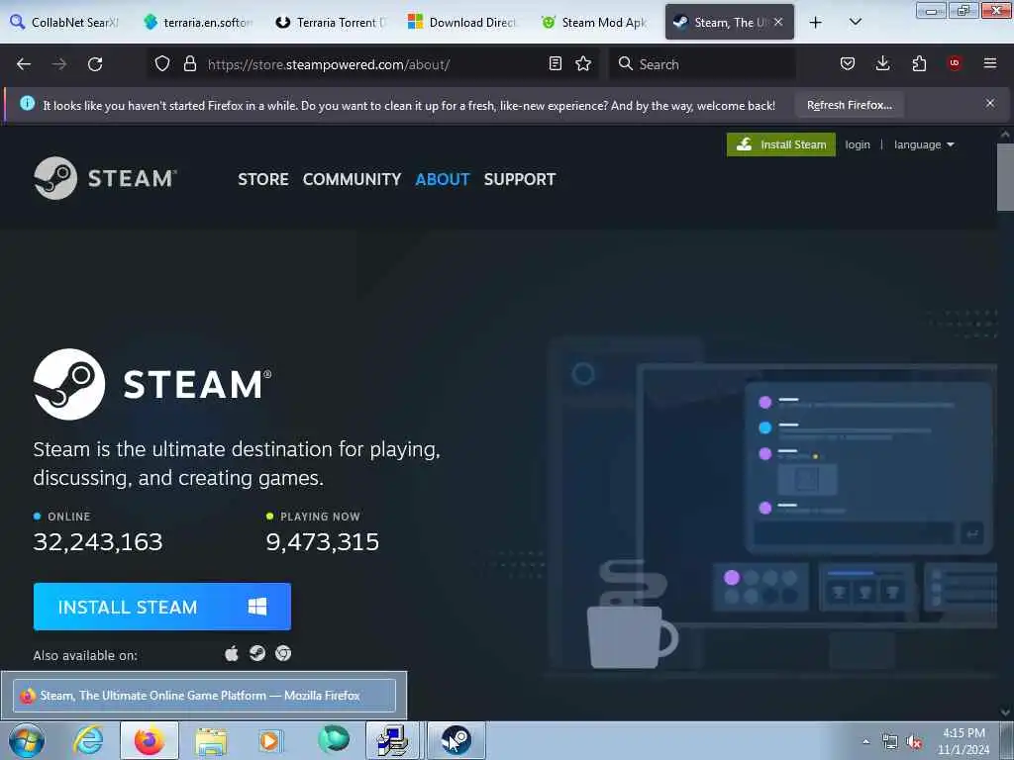Open the extensions puzzle icon
Screen dimensions: 1014x760
(919, 63)
